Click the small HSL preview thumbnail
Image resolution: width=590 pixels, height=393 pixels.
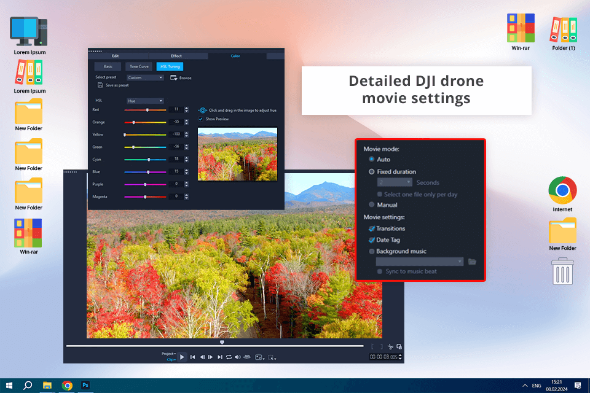(237, 154)
